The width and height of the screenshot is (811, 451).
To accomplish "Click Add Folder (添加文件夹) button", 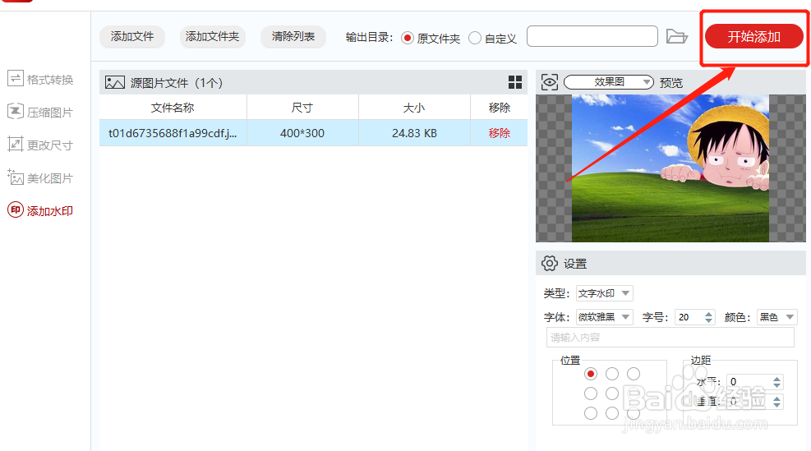I will 213,37.
